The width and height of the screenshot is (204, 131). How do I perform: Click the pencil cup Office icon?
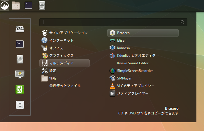[45, 48]
